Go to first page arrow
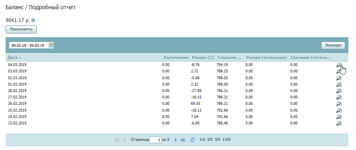Viewport: 356px width, 150px height. click(117, 140)
